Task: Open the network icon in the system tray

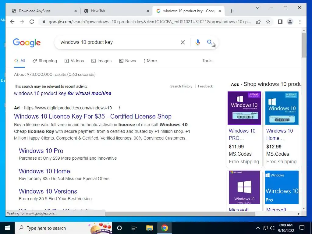Action: (x=265, y=228)
